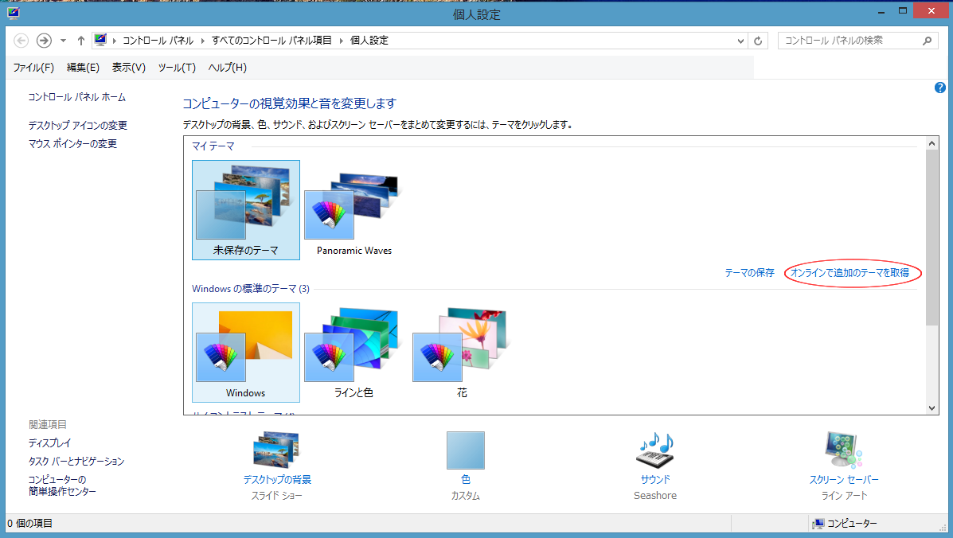Click the コンピューター status bar icon
This screenshot has width=953, height=538.
(x=818, y=524)
